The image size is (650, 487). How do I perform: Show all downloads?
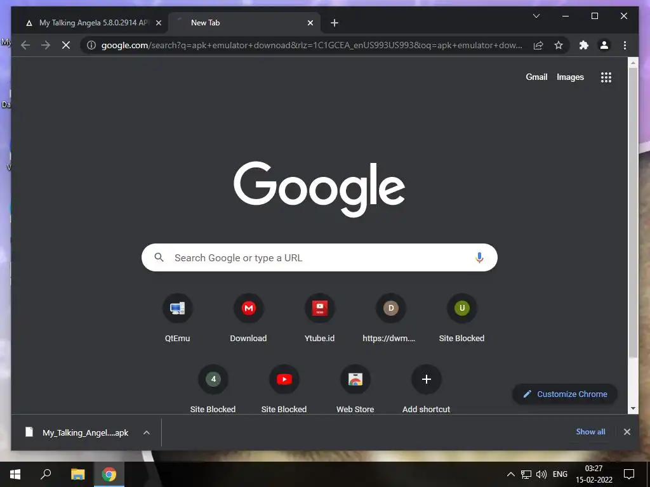coord(590,431)
